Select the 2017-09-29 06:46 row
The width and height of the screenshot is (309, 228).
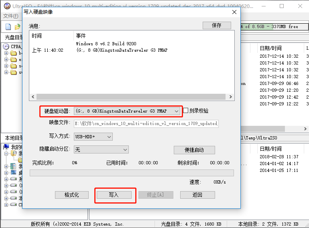(x=279, y=83)
